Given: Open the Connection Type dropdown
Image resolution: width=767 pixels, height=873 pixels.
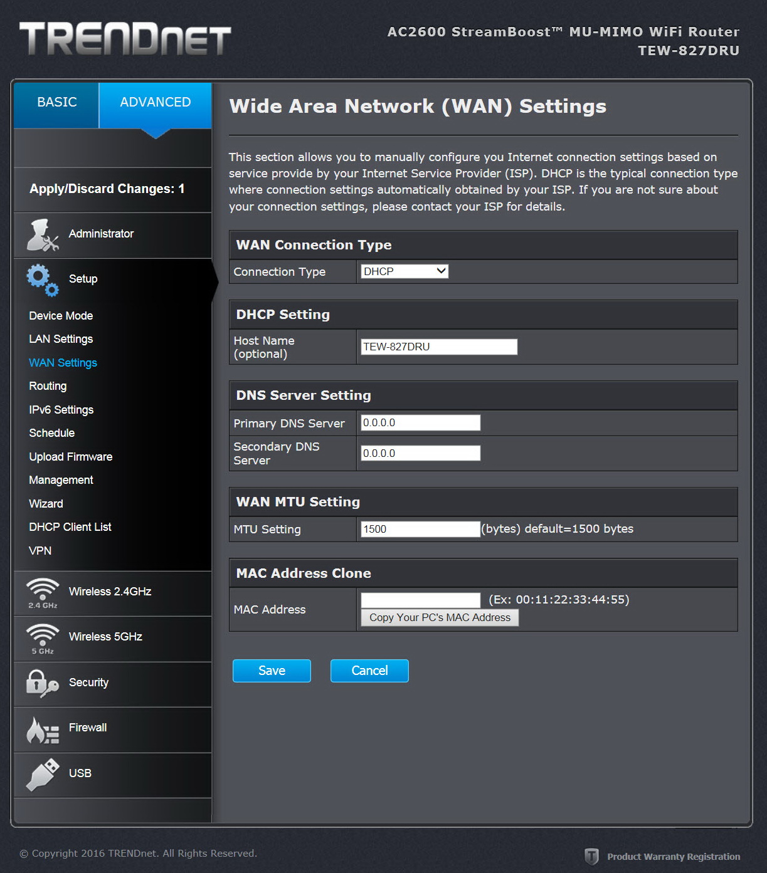Looking at the screenshot, I should tap(405, 271).
